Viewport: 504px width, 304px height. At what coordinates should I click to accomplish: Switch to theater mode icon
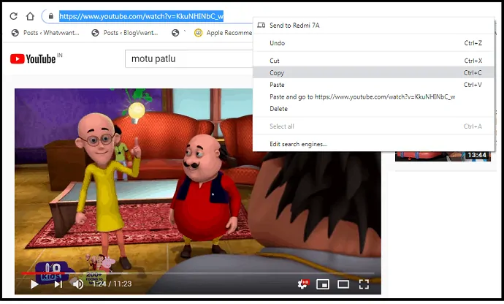(343, 284)
